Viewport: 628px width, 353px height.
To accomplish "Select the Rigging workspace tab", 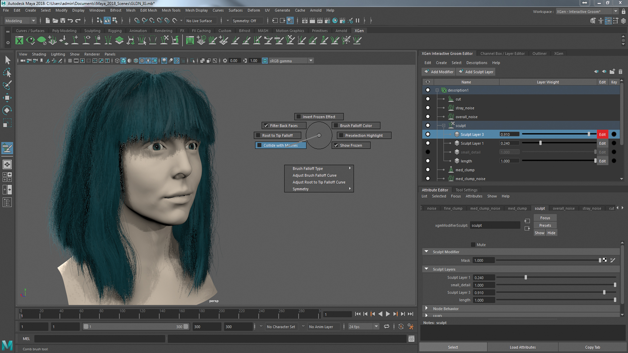I will pos(114,30).
